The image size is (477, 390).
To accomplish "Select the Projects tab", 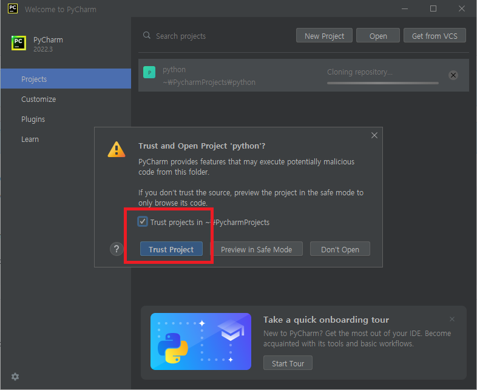I will 66,79.
